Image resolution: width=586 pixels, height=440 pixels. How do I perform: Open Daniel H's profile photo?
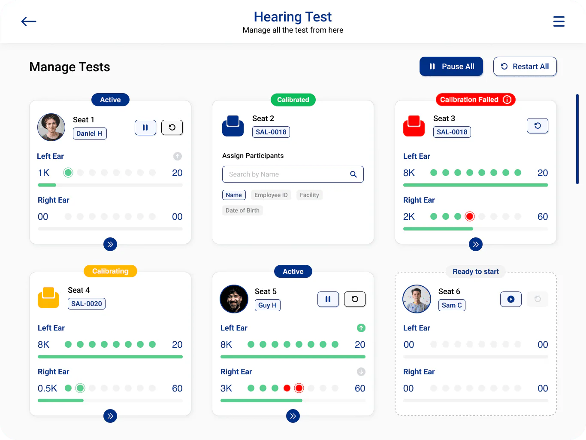[51, 127]
